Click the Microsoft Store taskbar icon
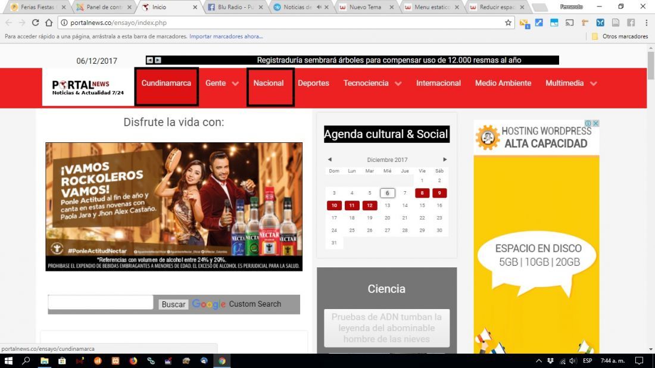 coord(62,360)
